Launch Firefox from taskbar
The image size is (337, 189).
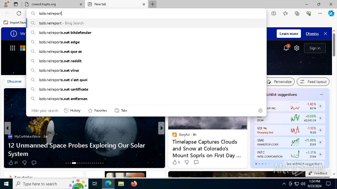point(134,184)
